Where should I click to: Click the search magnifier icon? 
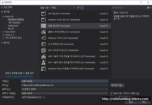pos(148,8)
